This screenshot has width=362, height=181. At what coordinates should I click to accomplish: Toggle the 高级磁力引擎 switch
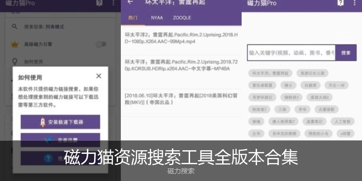[101, 44]
